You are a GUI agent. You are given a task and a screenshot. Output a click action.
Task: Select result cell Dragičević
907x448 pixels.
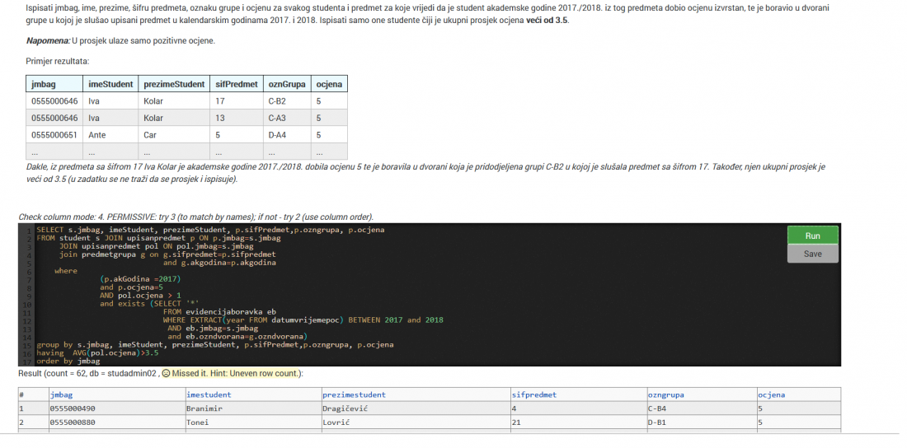click(416, 408)
